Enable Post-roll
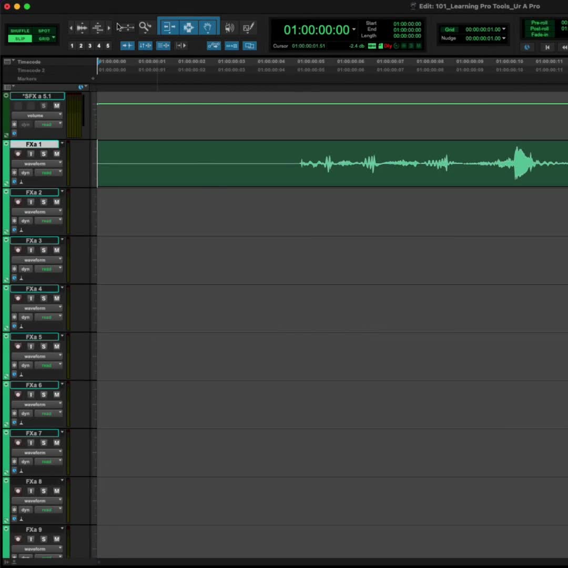Screen dimensions: 568x568 540,28
